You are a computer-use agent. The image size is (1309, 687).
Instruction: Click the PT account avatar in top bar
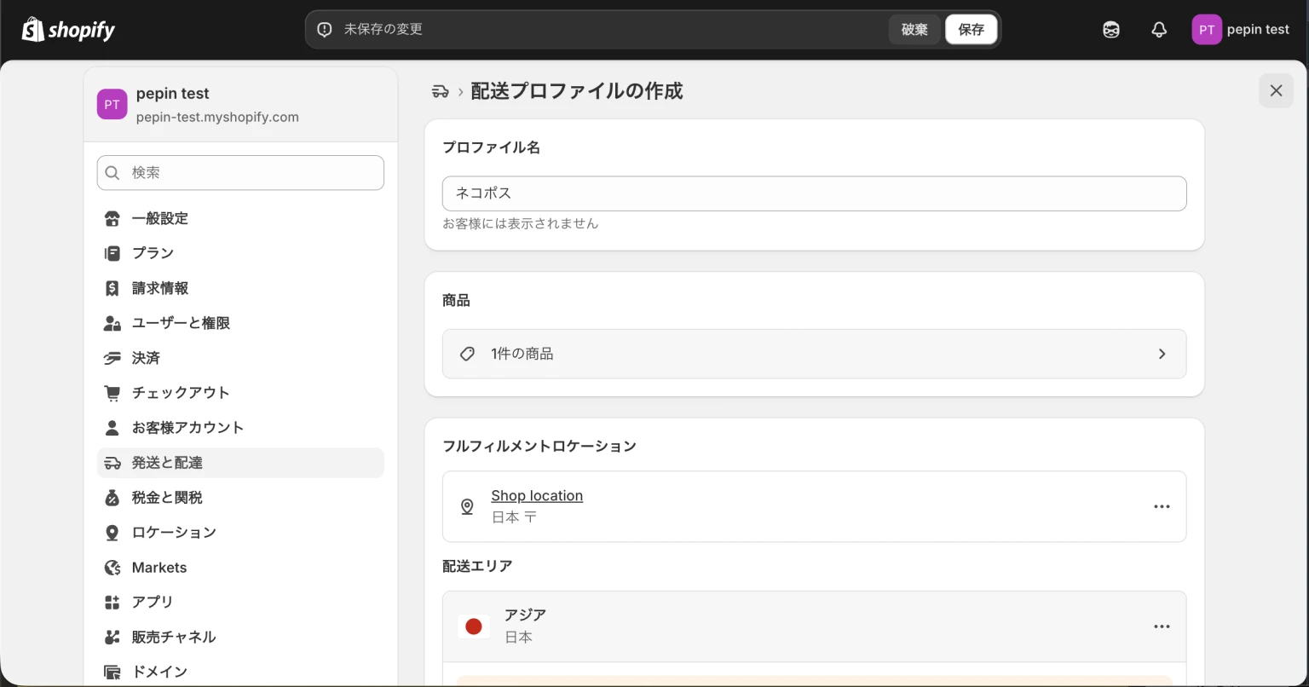click(1206, 30)
